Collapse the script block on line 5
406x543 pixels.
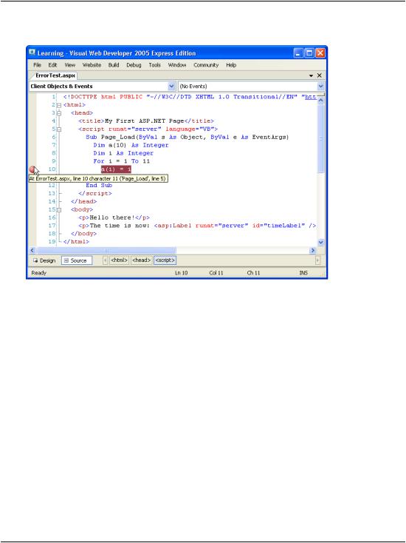59,129
